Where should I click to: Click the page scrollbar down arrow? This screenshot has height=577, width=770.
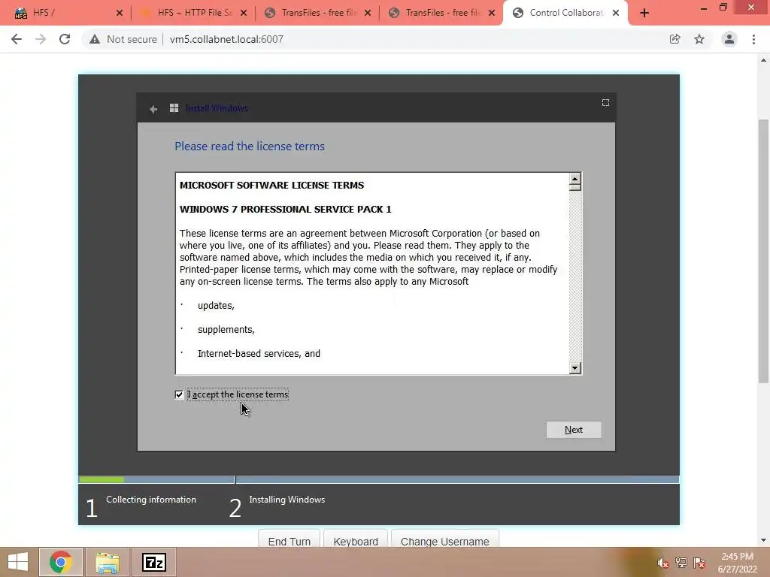click(764, 540)
